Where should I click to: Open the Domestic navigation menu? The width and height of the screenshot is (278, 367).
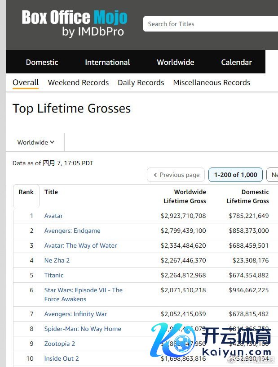[42, 62]
